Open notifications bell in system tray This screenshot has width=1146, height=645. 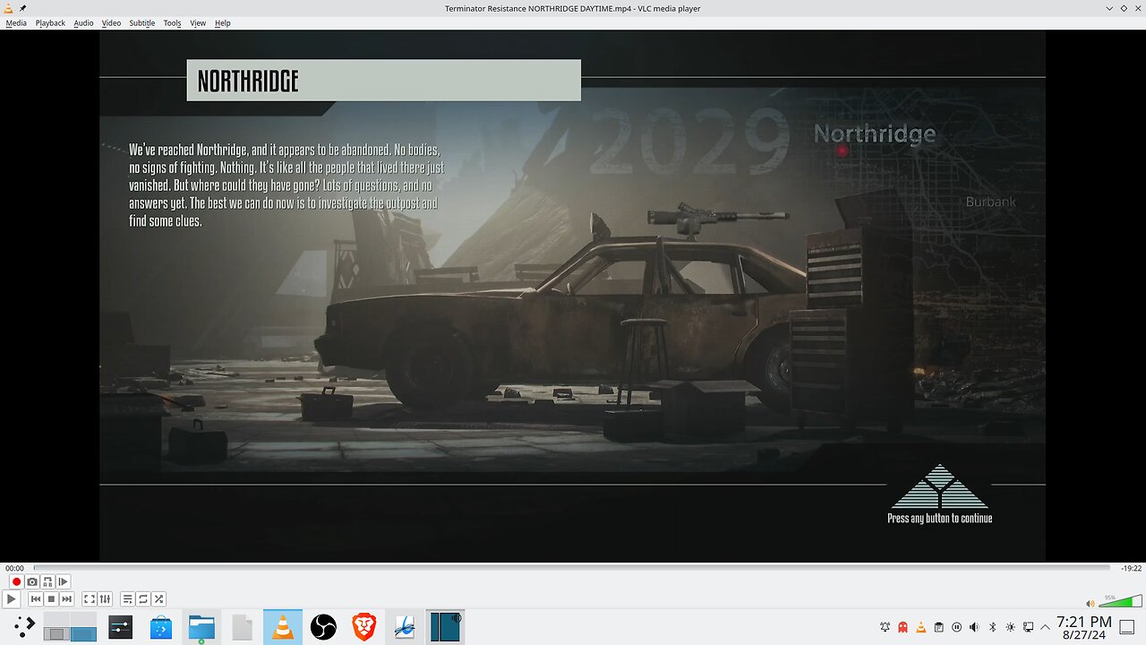coord(885,627)
